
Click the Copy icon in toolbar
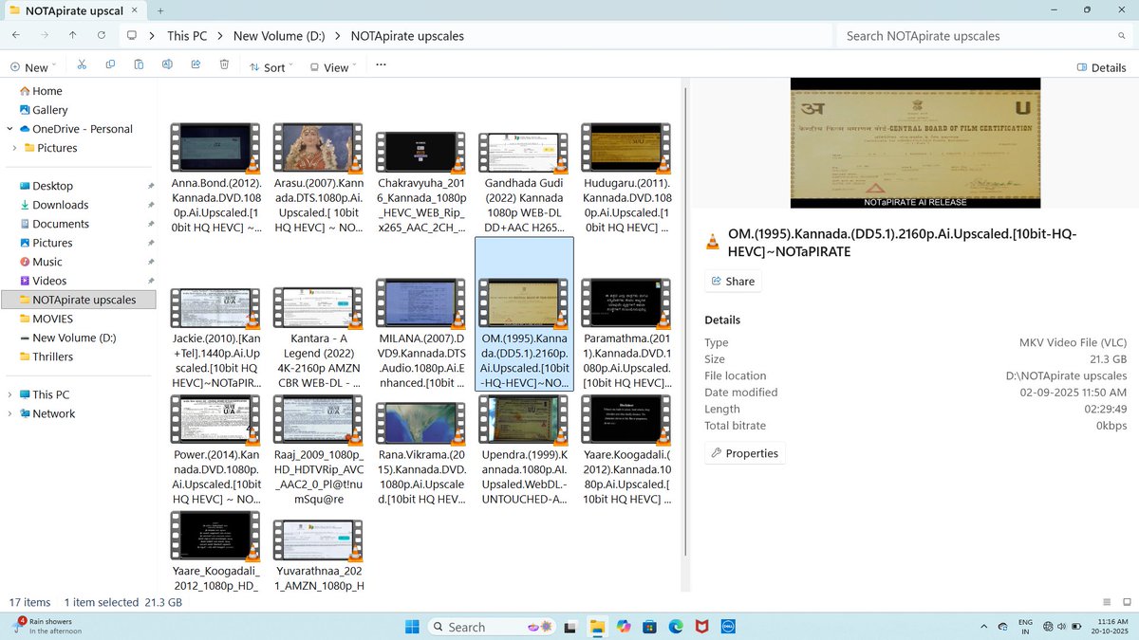coord(110,65)
